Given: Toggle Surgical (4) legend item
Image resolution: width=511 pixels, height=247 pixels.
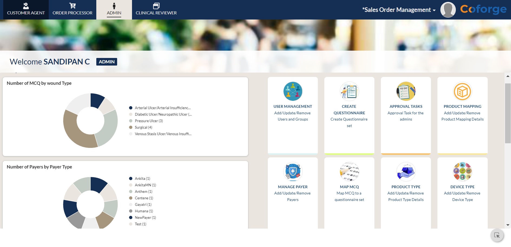Looking at the screenshot, I should [x=143, y=127].
